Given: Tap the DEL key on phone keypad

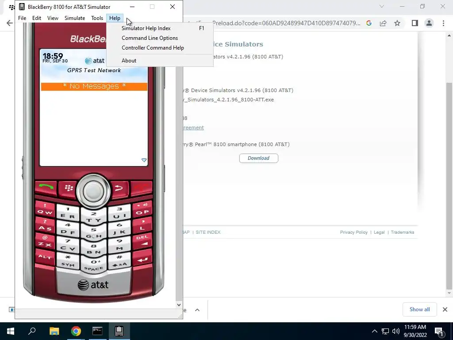Looking at the screenshot, I should 142,241.
